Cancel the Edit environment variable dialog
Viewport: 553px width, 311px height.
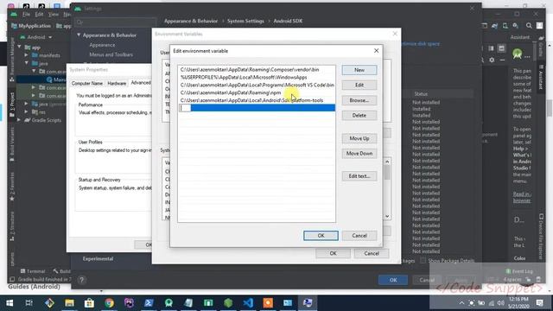coord(359,236)
